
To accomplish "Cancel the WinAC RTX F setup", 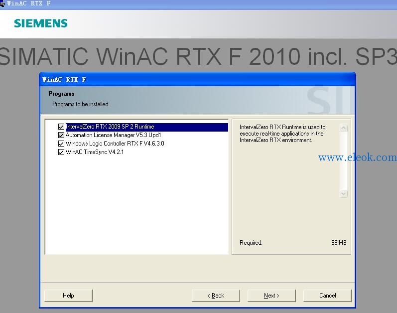I will (x=327, y=296).
